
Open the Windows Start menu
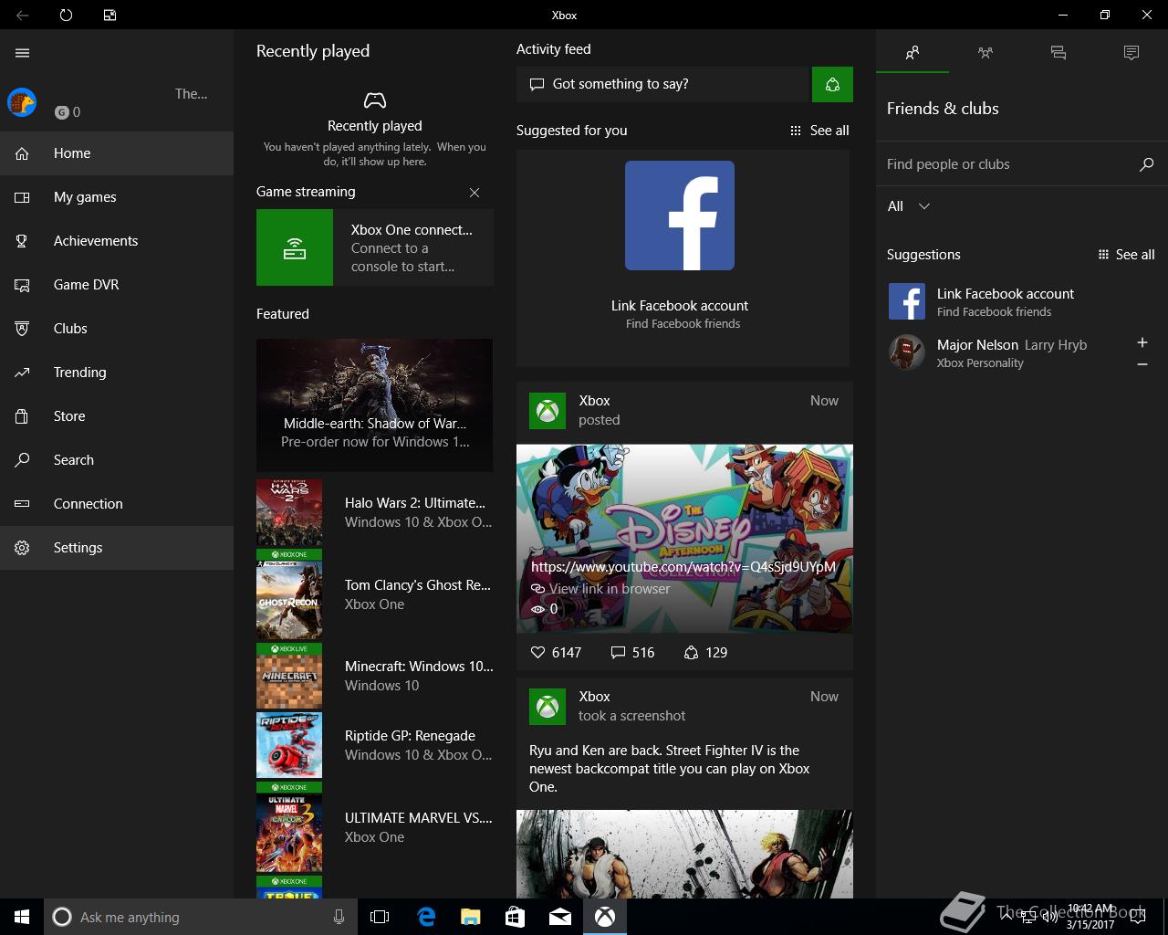pos(22,917)
